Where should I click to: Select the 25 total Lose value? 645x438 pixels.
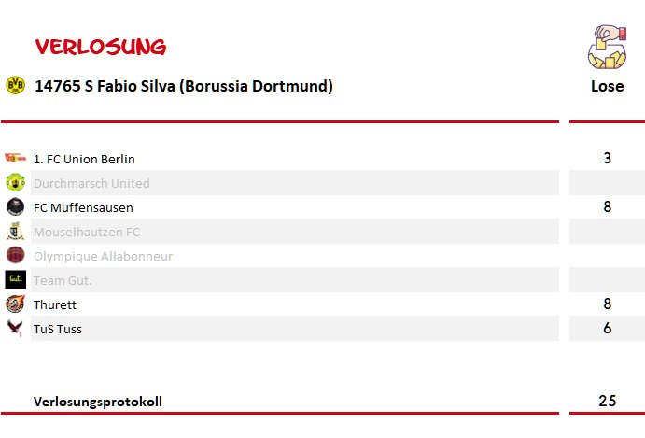coord(607,401)
